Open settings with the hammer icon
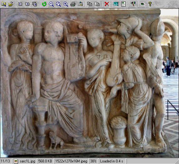 tap(133, 4)
